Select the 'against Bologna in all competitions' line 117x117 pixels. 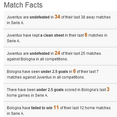pos(37,59)
